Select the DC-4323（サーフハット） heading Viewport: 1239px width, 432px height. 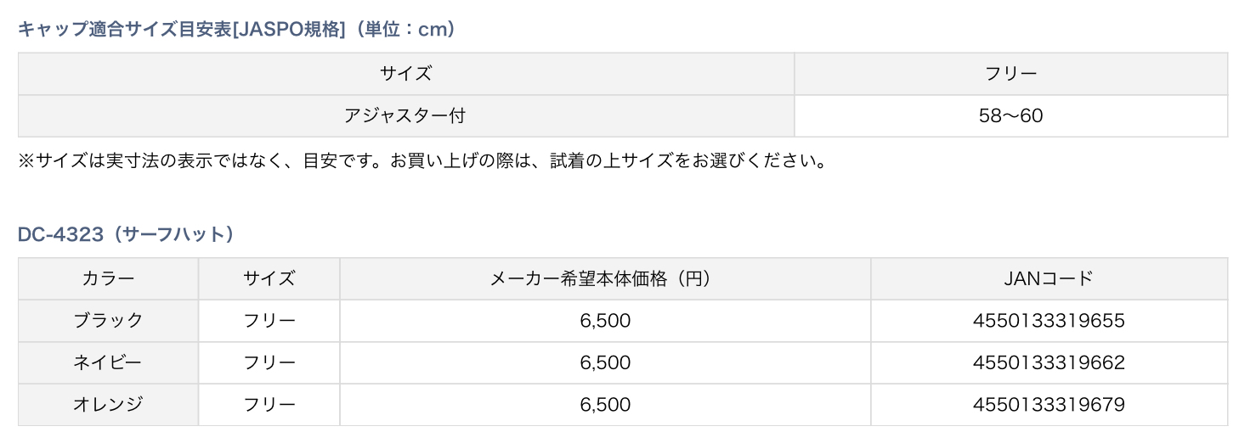(x=126, y=234)
